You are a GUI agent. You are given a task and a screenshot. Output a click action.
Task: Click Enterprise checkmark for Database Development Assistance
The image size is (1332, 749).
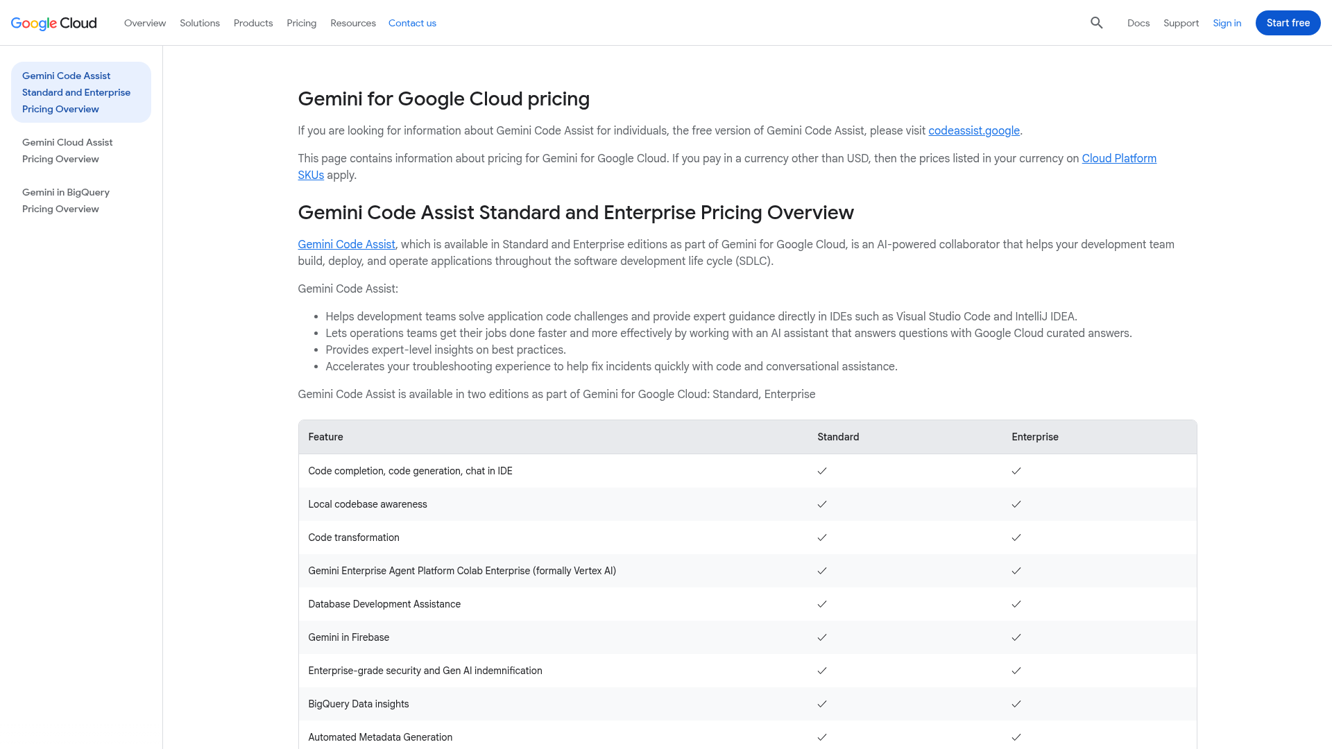tap(1016, 604)
